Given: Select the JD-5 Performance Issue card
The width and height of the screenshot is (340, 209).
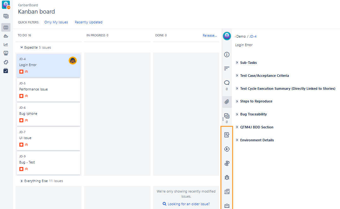Looking at the screenshot, I should coord(49,90).
